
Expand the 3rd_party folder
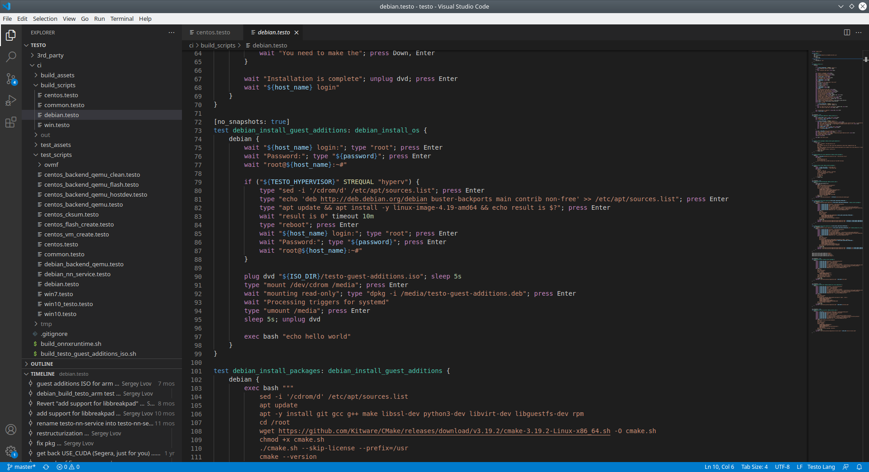coord(102,56)
